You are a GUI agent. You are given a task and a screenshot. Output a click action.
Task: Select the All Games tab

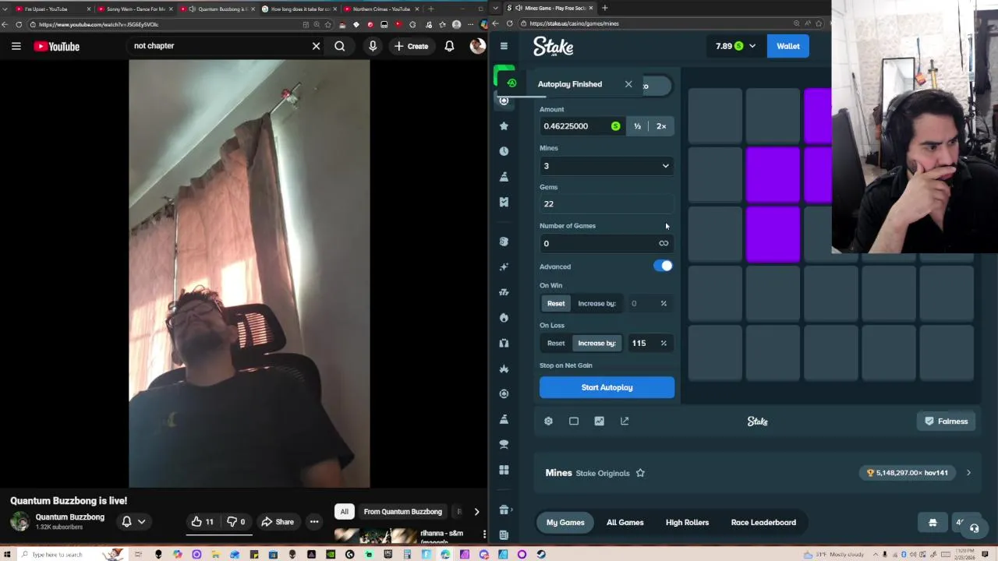625,522
